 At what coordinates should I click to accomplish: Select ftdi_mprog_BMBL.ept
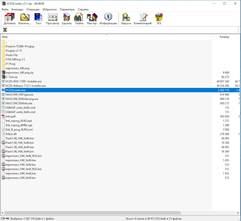click(19, 125)
